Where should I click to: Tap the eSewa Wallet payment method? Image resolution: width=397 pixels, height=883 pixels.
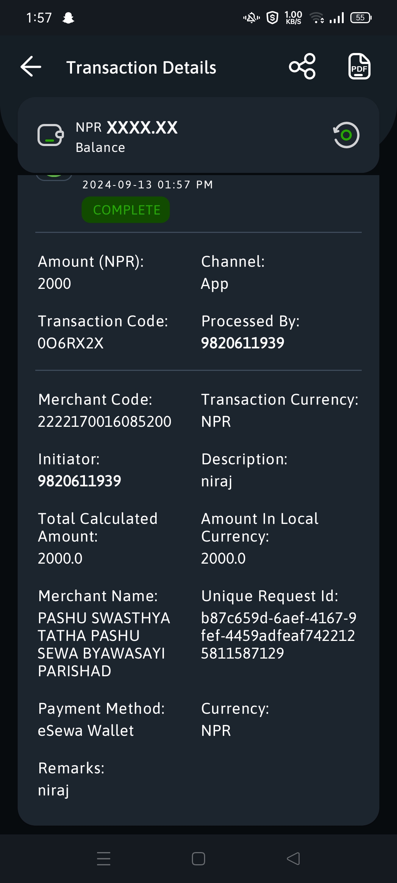86,731
